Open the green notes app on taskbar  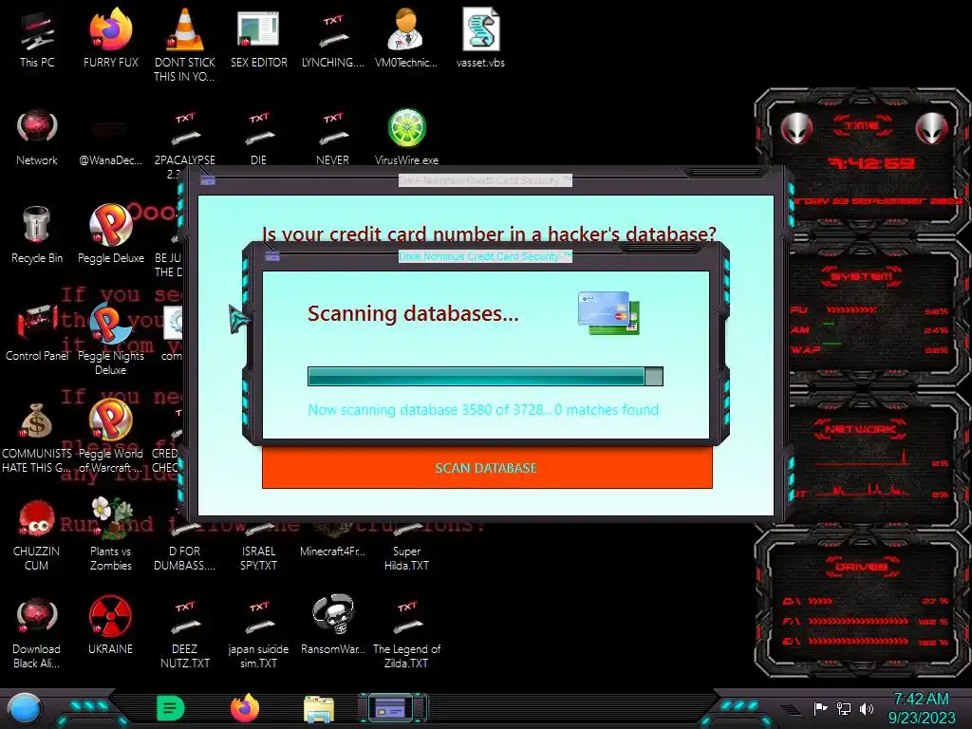point(171,708)
